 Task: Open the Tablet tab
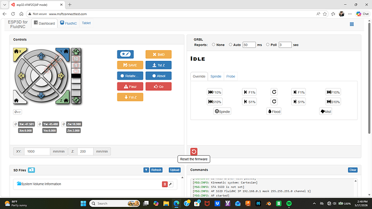coord(86,23)
